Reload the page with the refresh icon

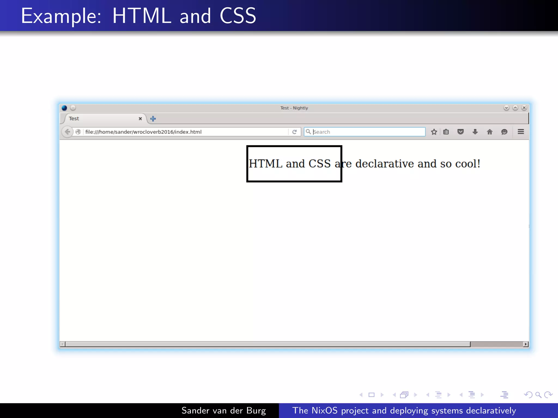tap(295, 132)
